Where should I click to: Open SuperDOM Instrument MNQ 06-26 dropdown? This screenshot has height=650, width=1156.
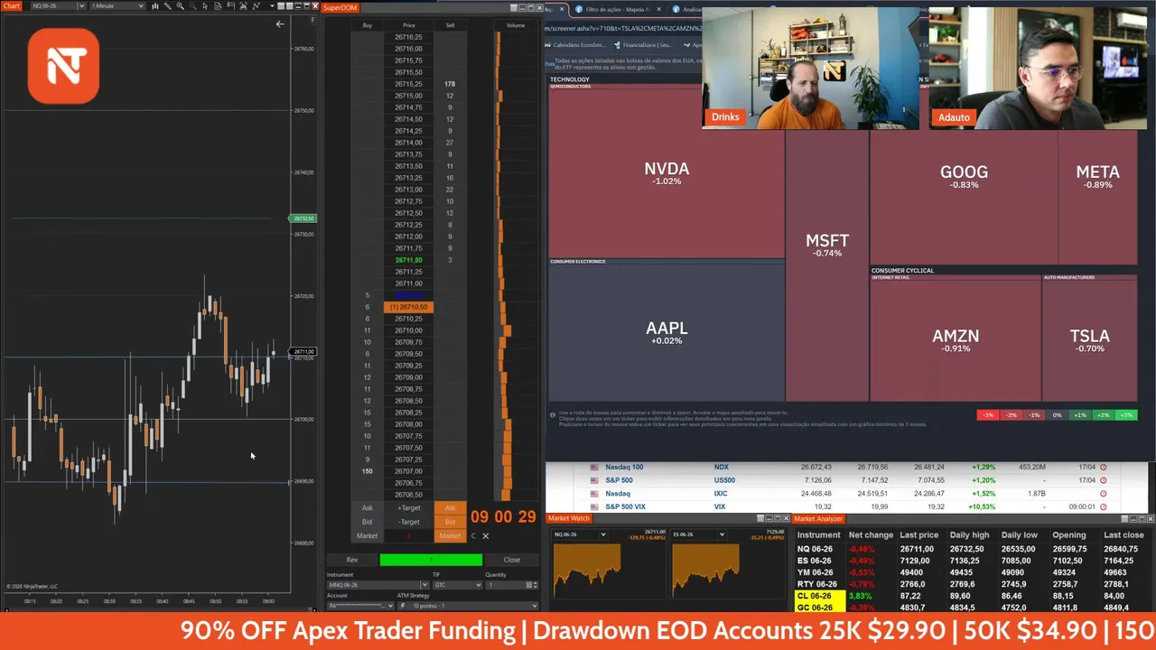point(424,585)
